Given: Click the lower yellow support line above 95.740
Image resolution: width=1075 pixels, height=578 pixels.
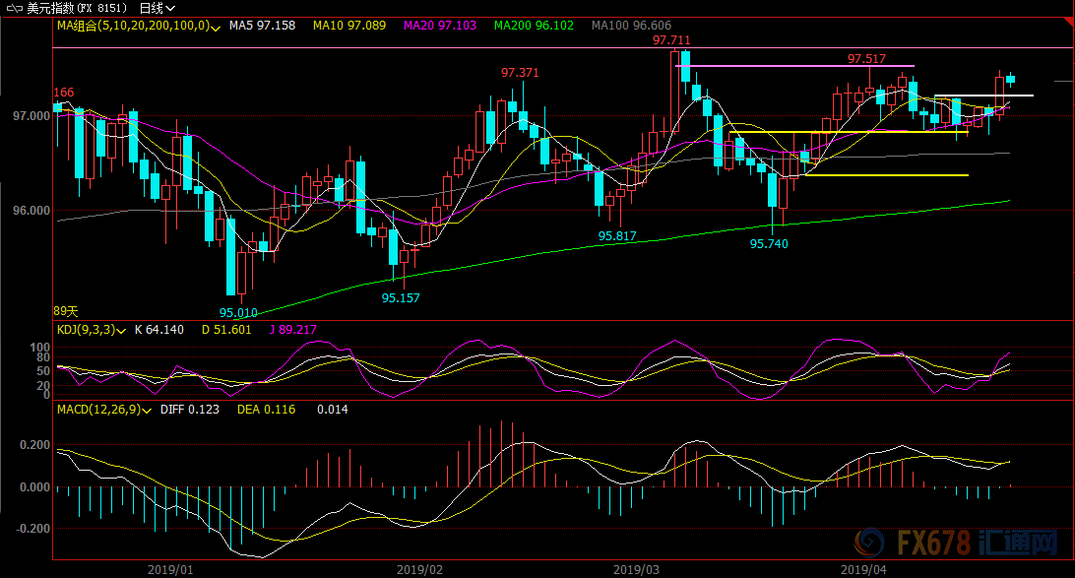Looking at the screenshot, I should point(887,175).
